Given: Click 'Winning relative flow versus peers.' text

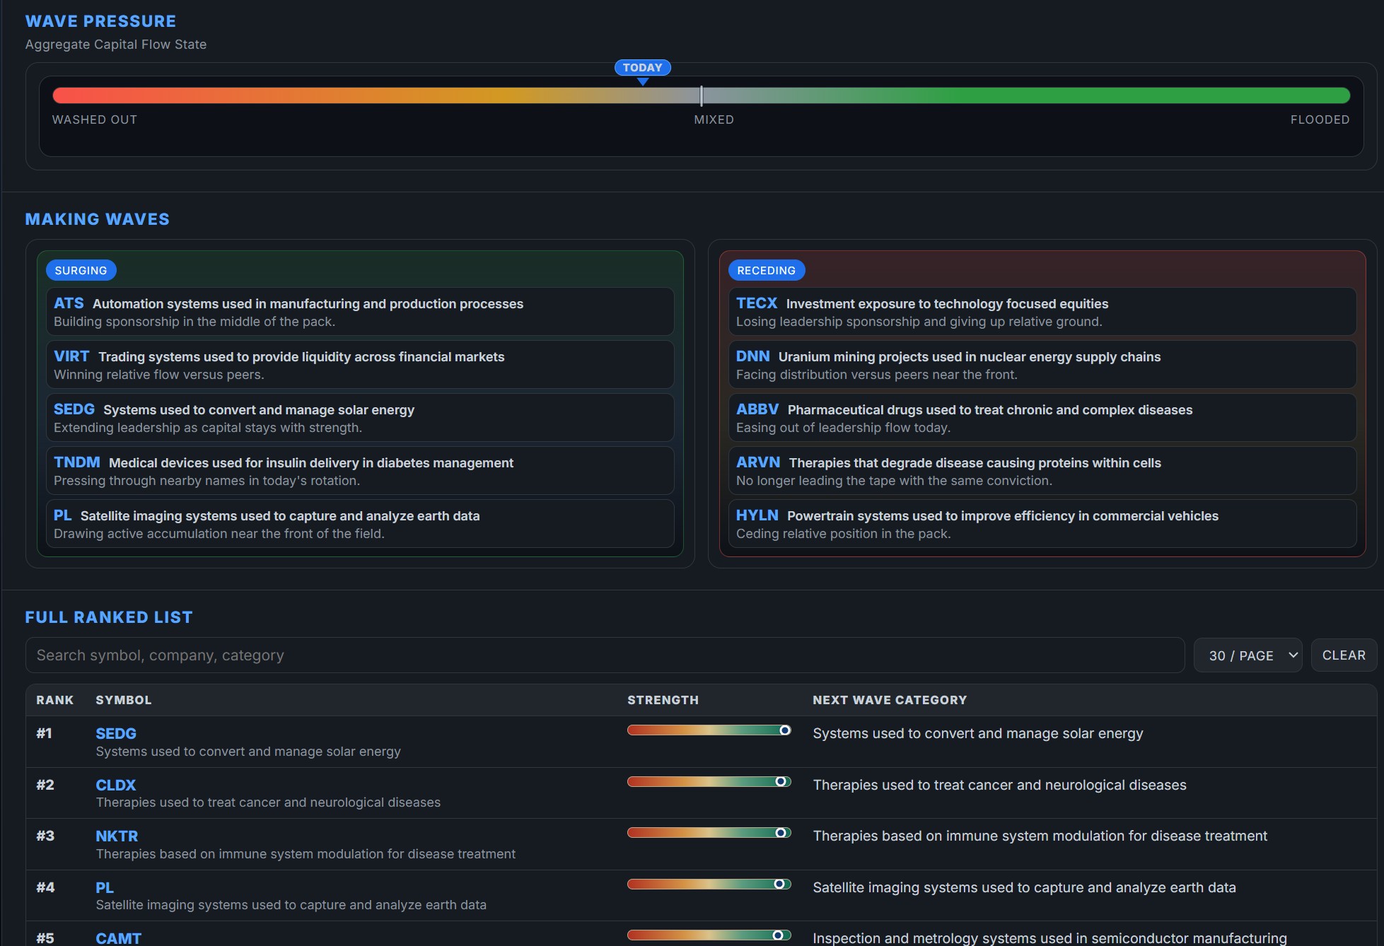Looking at the screenshot, I should click(x=159, y=375).
